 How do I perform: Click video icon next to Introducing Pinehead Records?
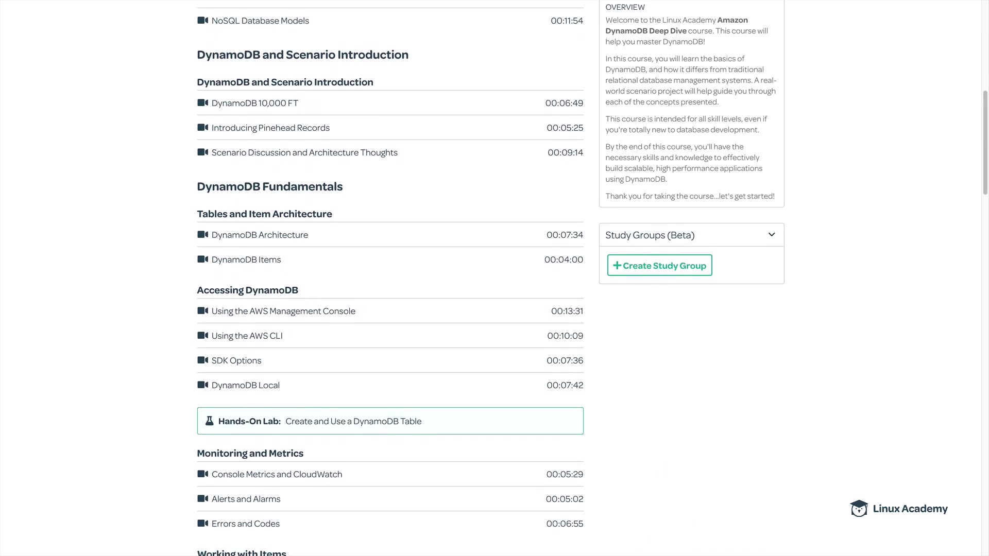202,128
